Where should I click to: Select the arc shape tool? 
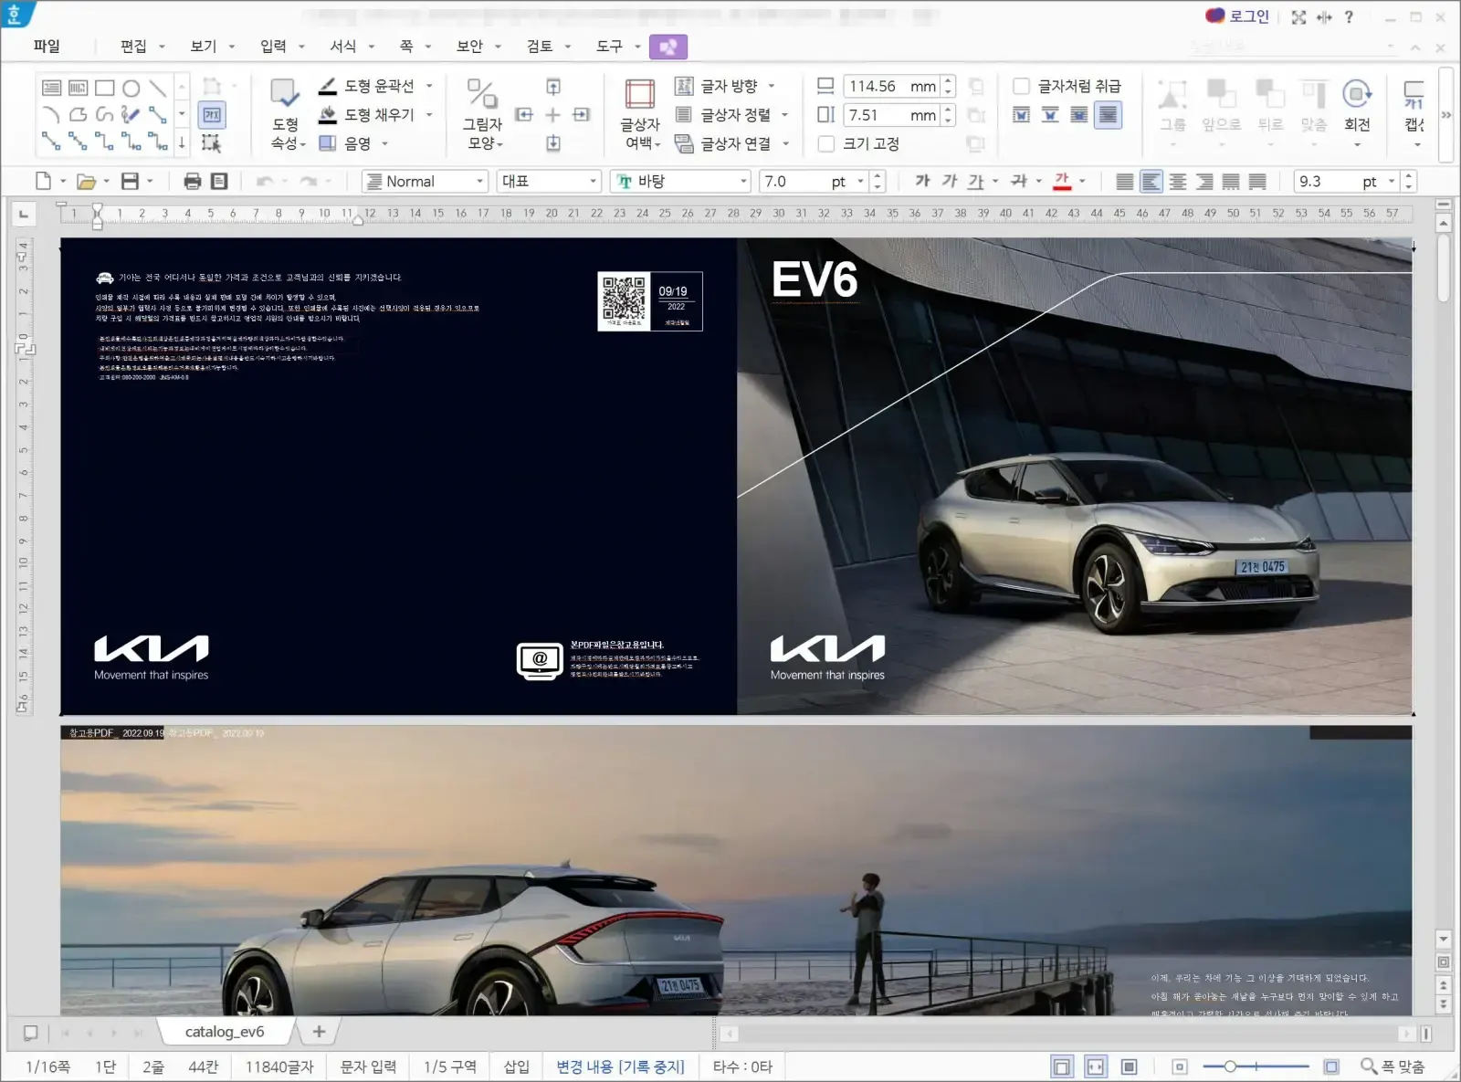52,114
